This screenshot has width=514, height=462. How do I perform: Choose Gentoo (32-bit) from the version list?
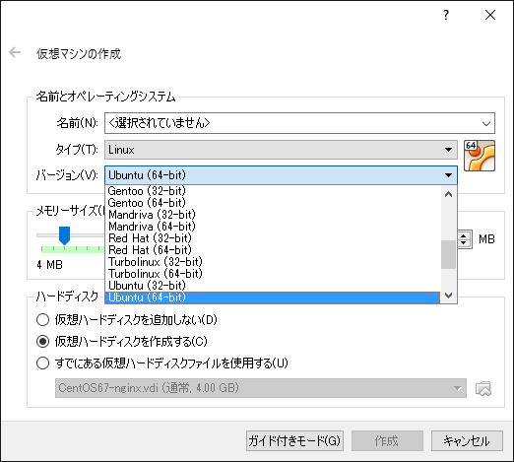[x=273, y=191]
